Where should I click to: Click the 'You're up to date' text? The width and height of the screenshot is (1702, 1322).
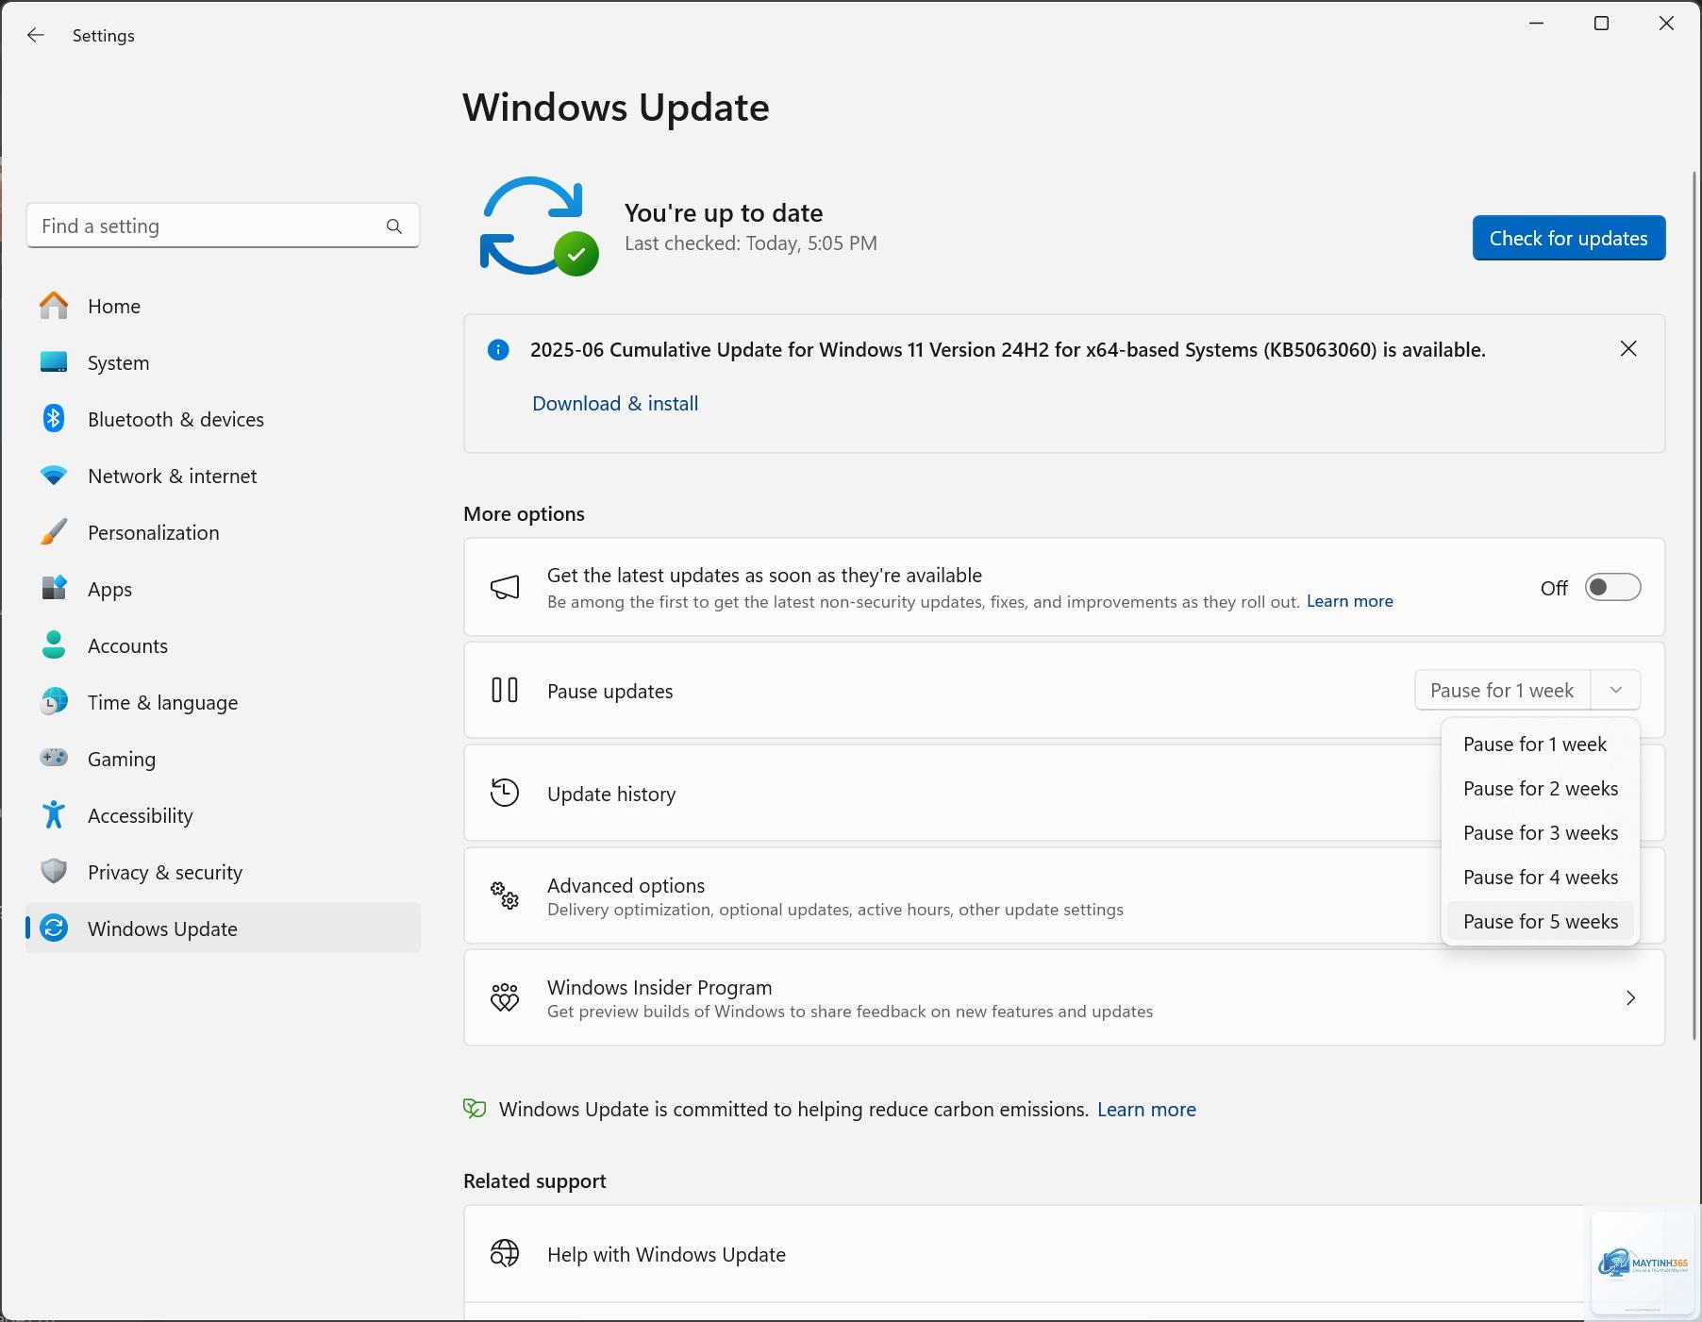[x=724, y=213]
